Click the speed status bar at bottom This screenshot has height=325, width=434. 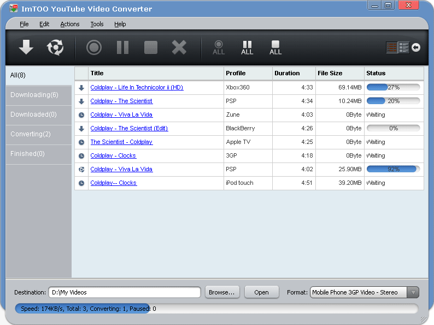216,309
